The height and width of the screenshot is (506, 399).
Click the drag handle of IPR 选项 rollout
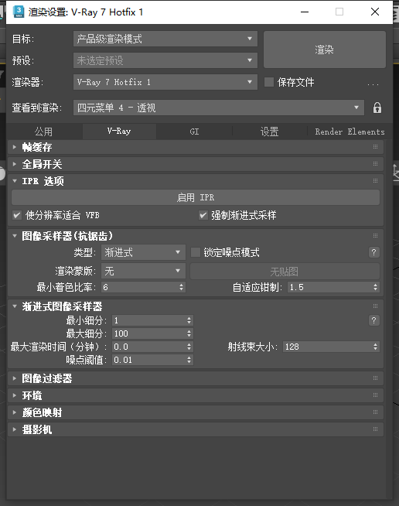[375, 181]
